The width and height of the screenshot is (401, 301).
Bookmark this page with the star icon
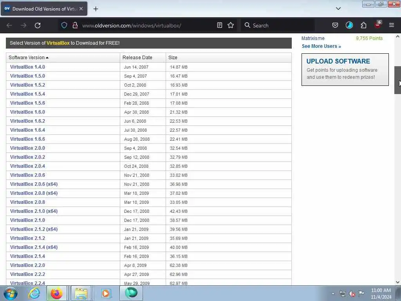(x=231, y=25)
